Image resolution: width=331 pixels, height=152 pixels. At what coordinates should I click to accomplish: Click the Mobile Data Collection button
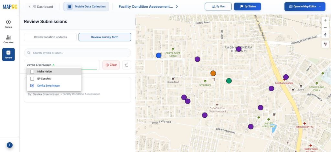click(86, 6)
